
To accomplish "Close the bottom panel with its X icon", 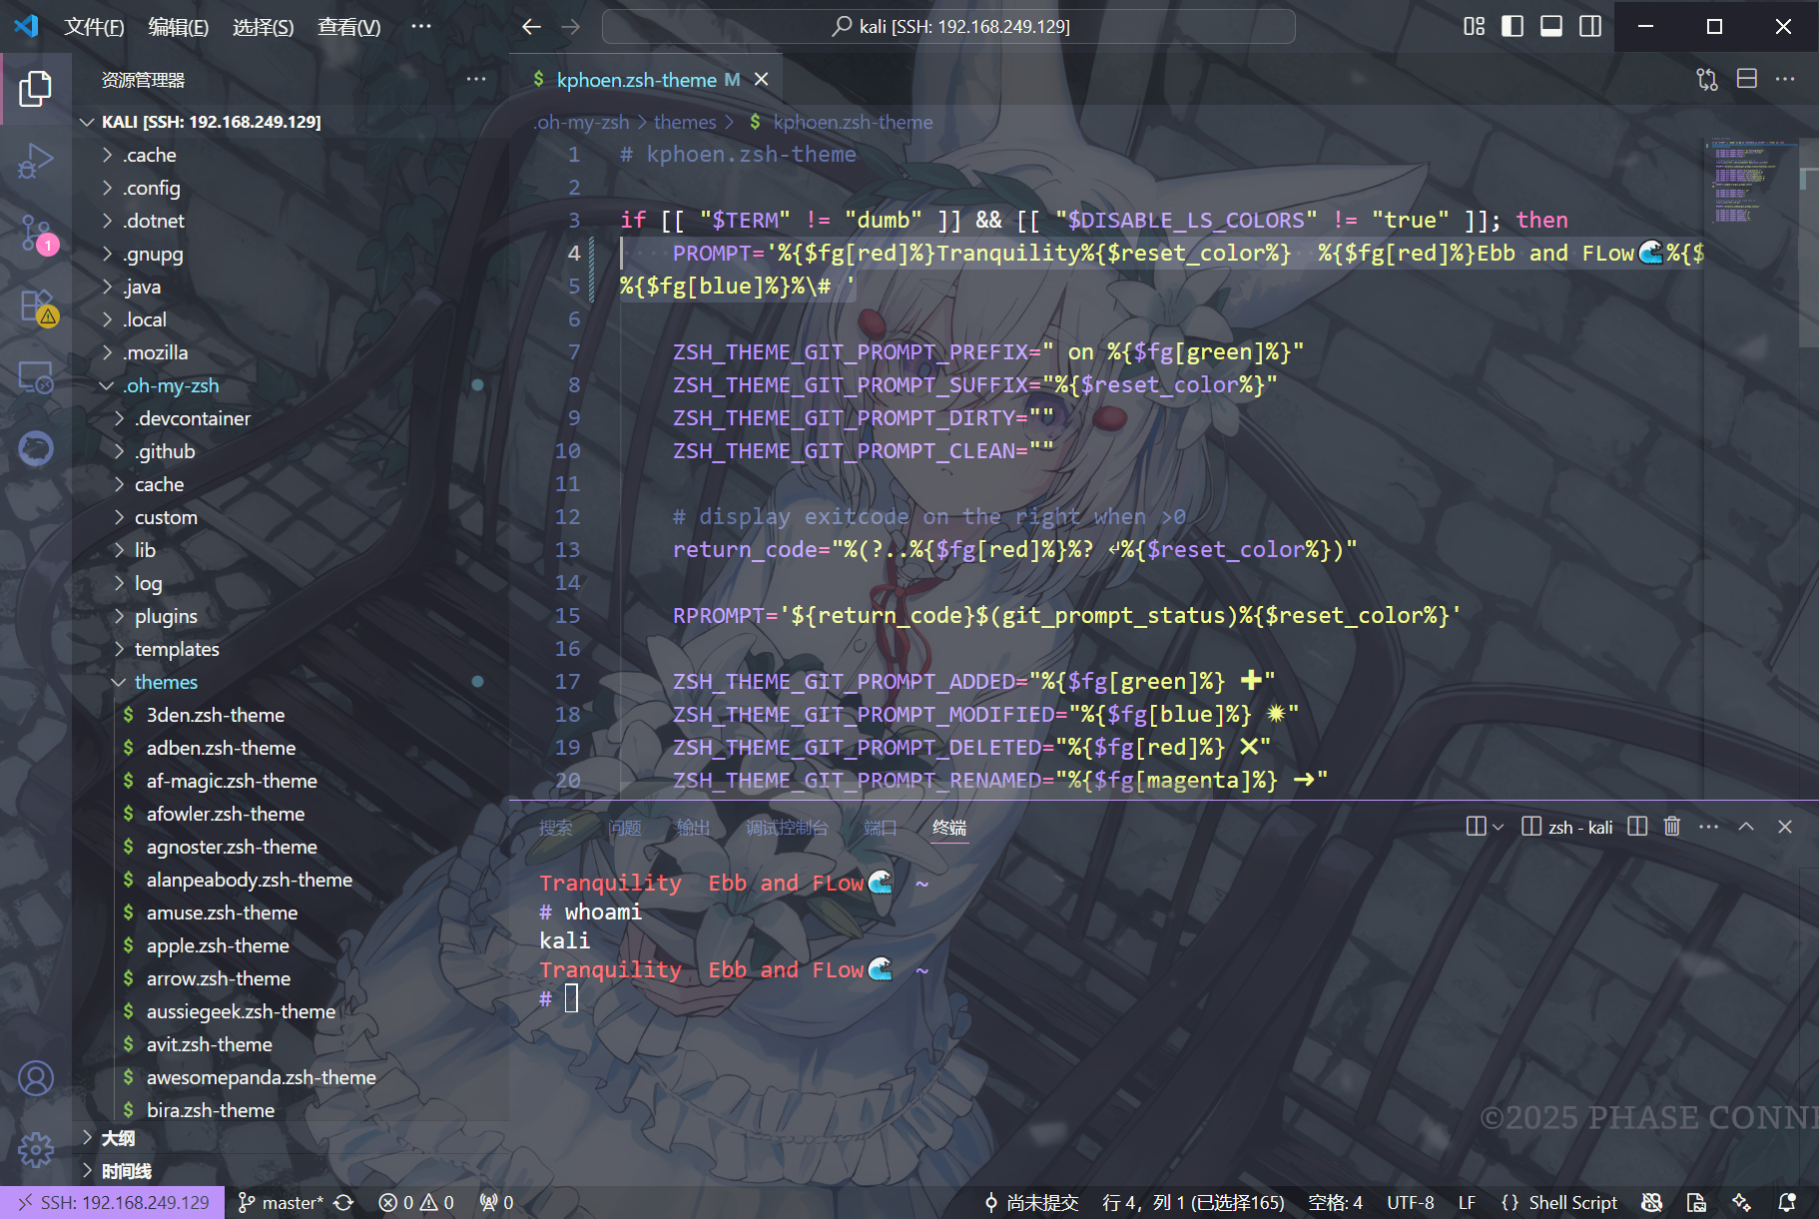I will pyautogui.click(x=1785, y=827).
